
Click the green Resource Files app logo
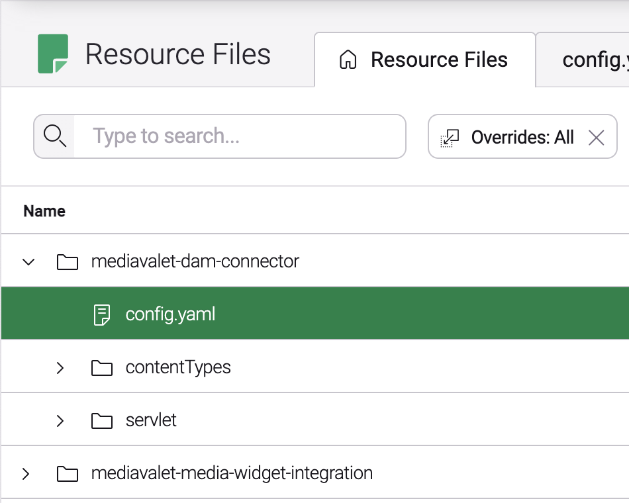(53, 54)
